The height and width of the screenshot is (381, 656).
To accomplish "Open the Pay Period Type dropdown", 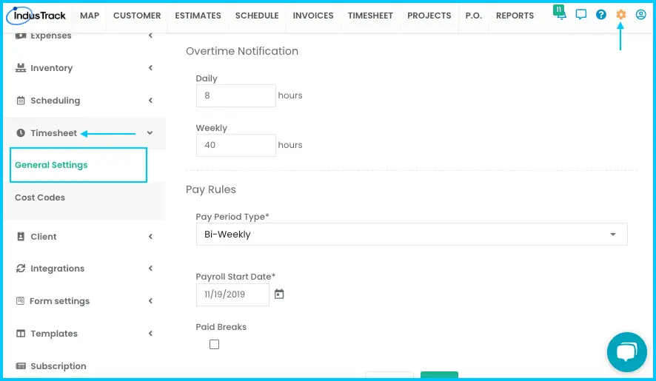I will click(x=412, y=235).
